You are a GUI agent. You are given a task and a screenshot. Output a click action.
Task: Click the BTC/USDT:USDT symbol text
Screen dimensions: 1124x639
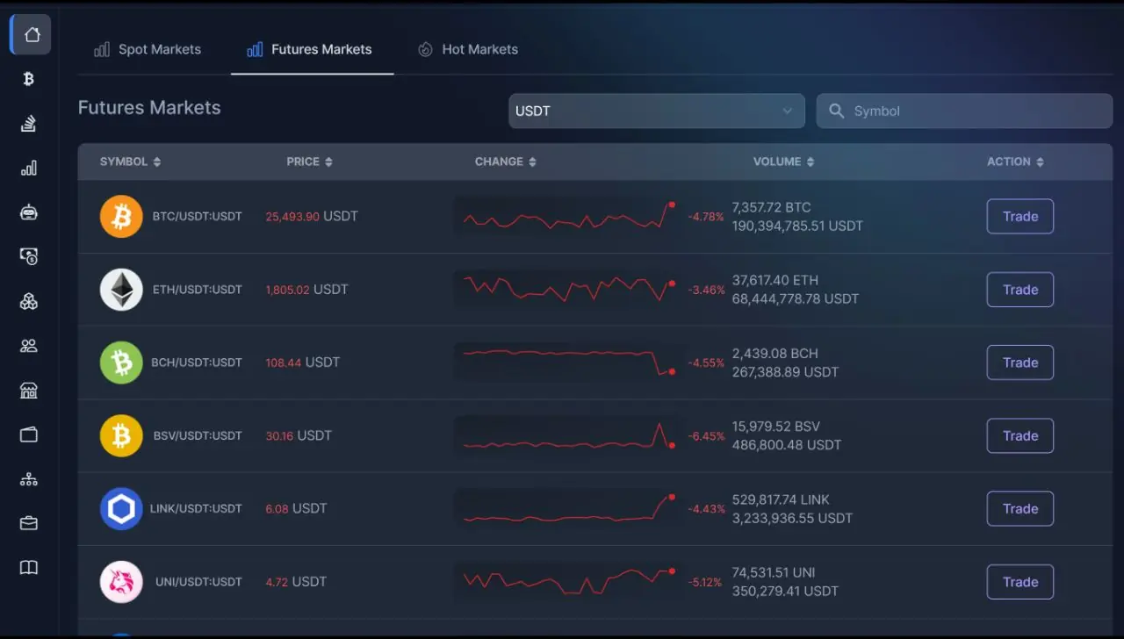click(x=197, y=216)
